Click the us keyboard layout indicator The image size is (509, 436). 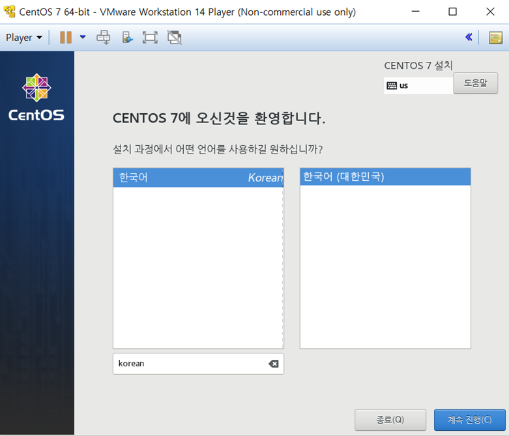418,86
